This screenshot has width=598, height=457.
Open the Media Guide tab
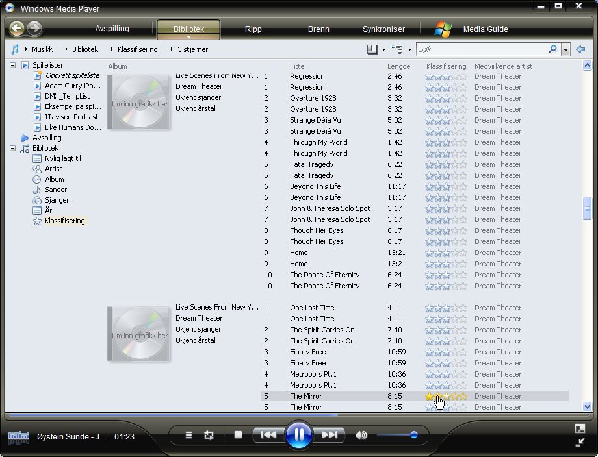pos(486,29)
